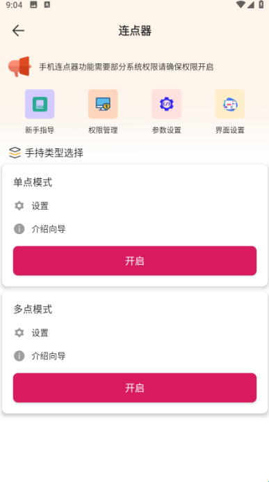
Task: Open the 新手指导 guide icon
Action: point(40,104)
